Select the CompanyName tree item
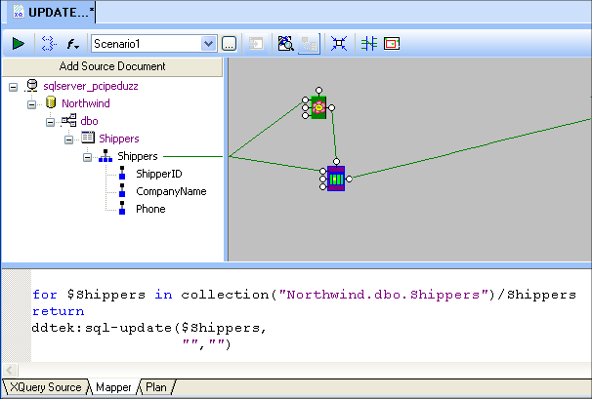The image size is (592, 399). [171, 191]
